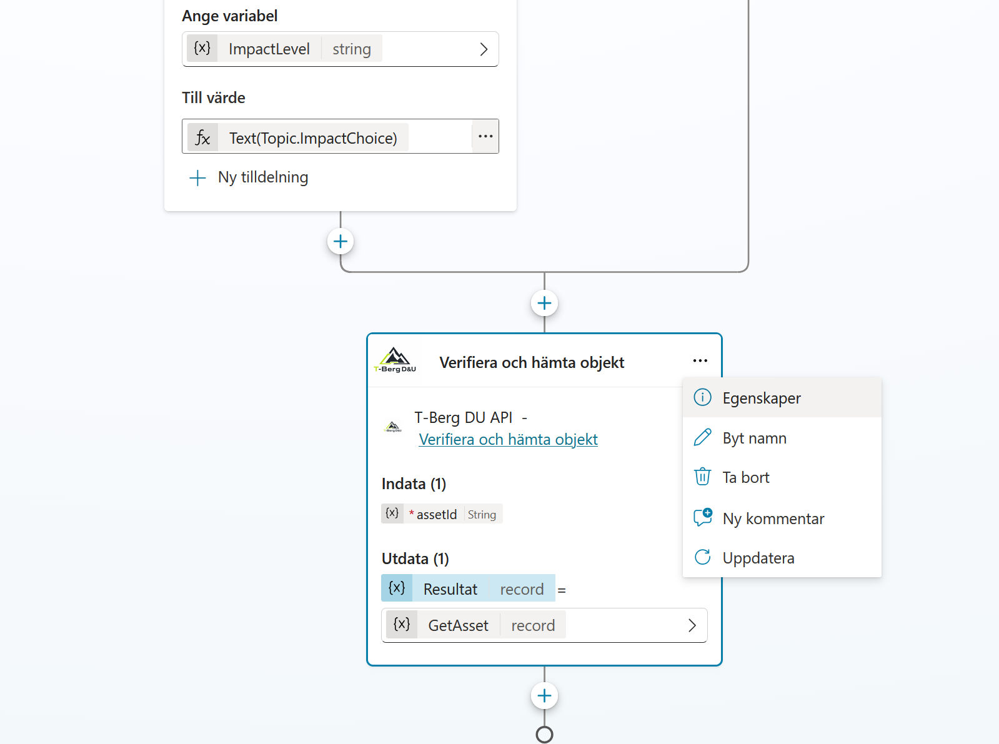The image size is (999, 744).
Task: Click the Verifiera och hämta objekt link
Action: click(x=508, y=439)
